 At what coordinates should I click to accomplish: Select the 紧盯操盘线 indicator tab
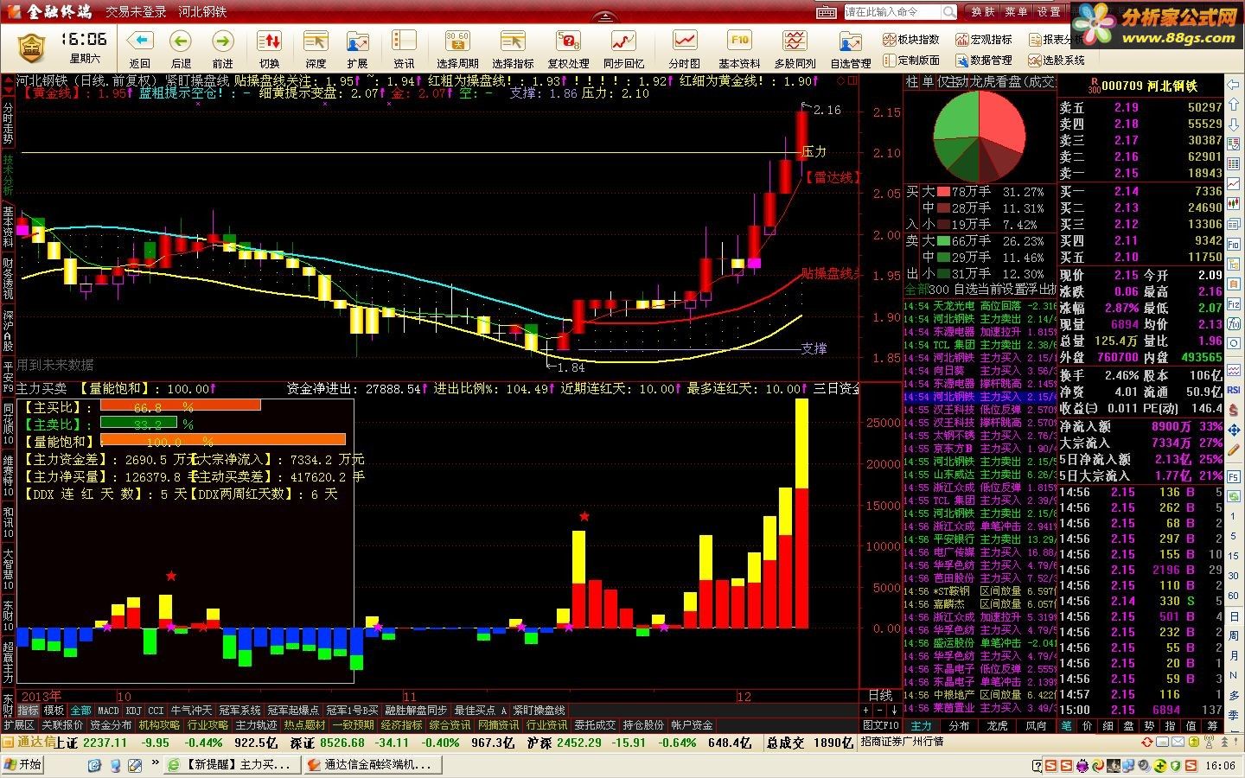pyautogui.click(x=539, y=711)
